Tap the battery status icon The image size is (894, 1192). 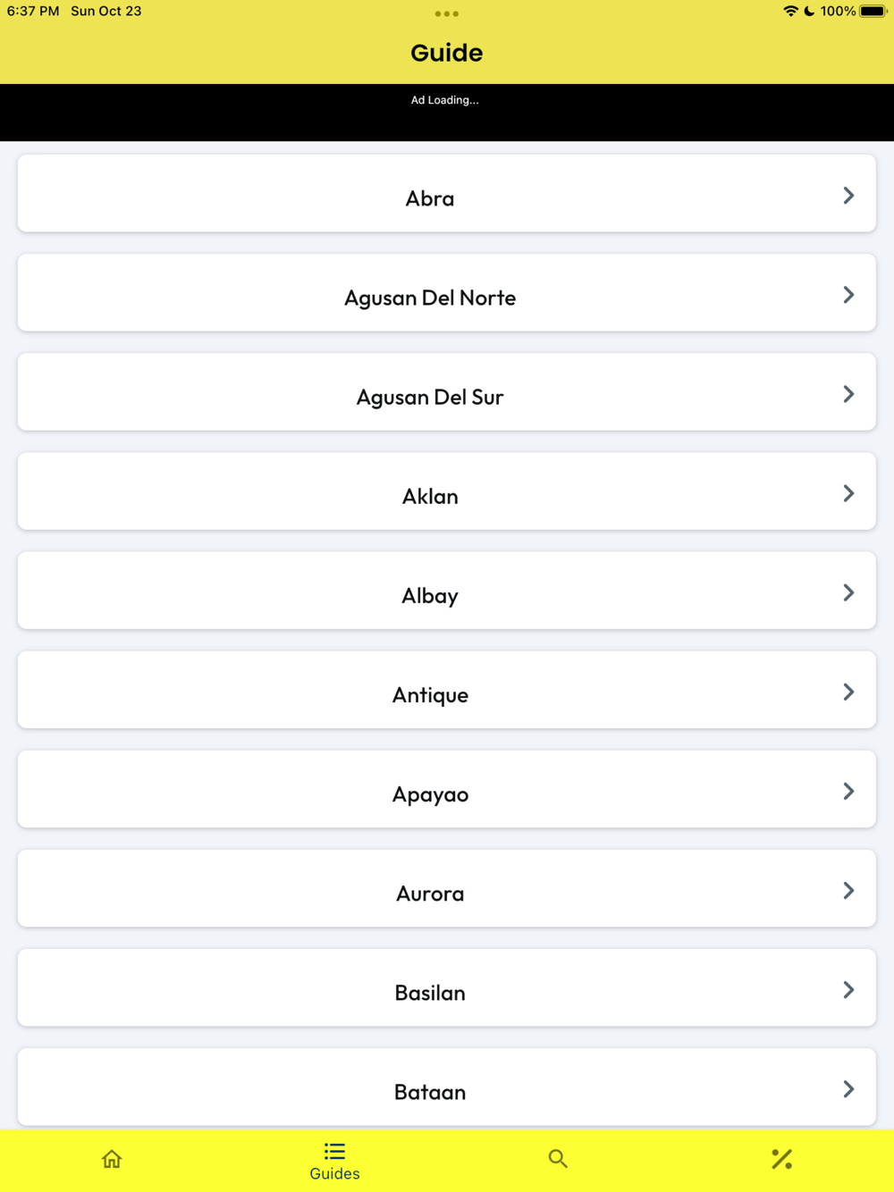873,11
